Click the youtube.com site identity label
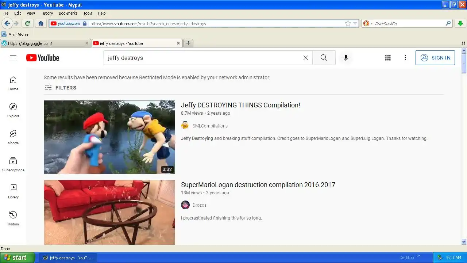 (69, 23)
